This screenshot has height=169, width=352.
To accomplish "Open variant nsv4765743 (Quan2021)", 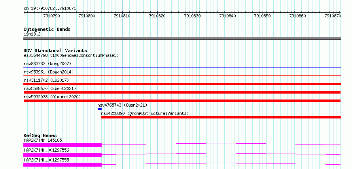I will pos(122,105).
